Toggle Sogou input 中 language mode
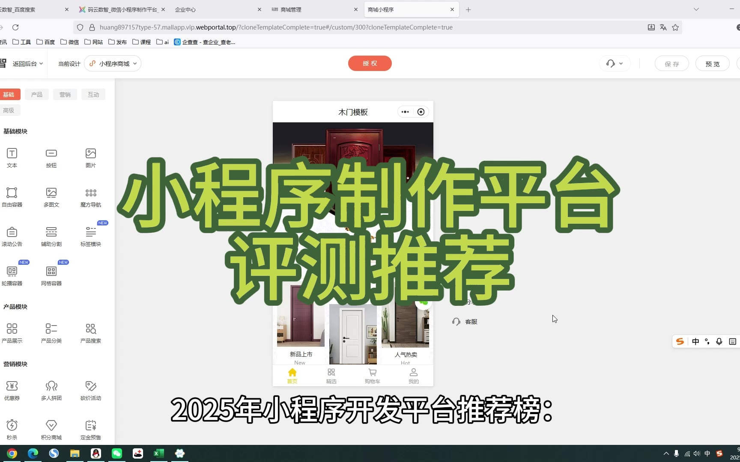Image resolution: width=740 pixels, height=462 pixels. (x=695, y=341)
